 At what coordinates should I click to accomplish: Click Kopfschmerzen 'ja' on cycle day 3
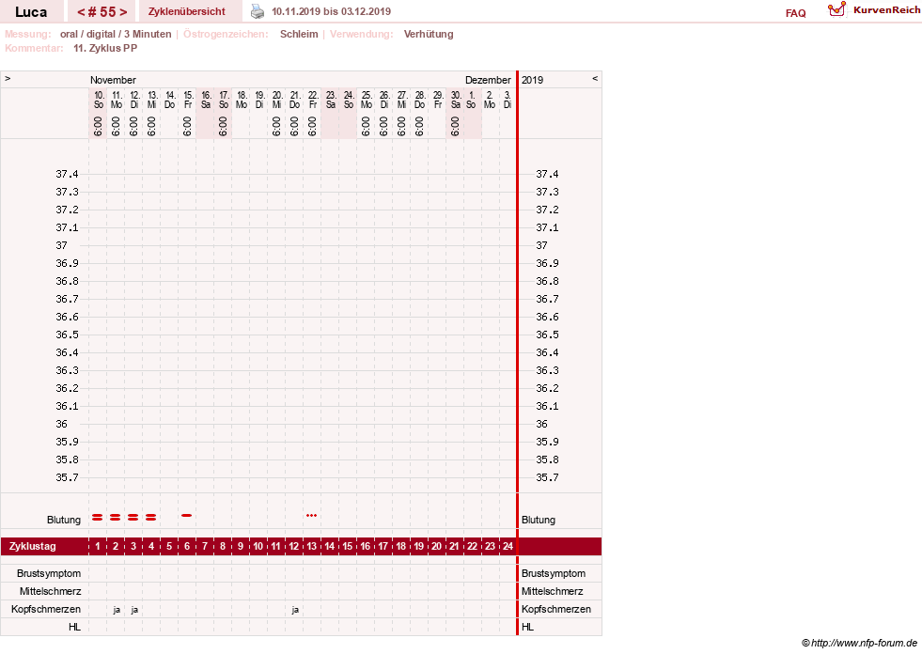[x=134, y=610]
